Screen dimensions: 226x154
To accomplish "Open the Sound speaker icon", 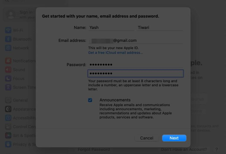I will [8, 70].
